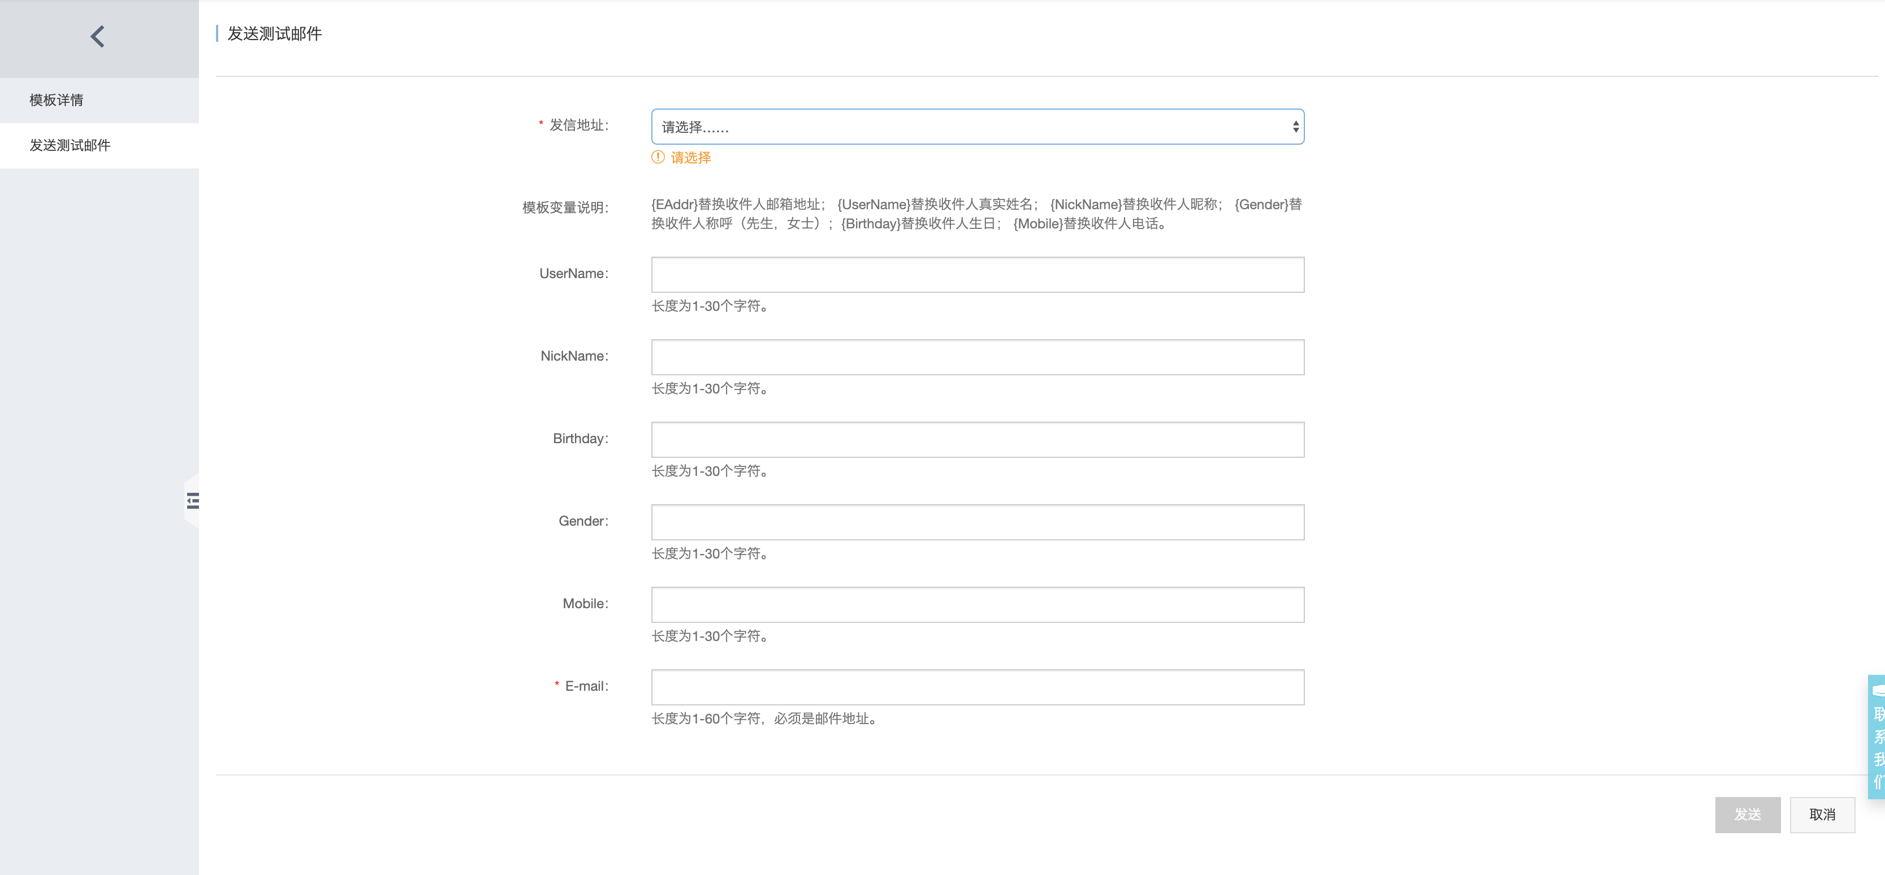Viewport: 1885px width, 875px height.
Task: Click the back arrow icon at top left
Action: [x=97, y=36]
